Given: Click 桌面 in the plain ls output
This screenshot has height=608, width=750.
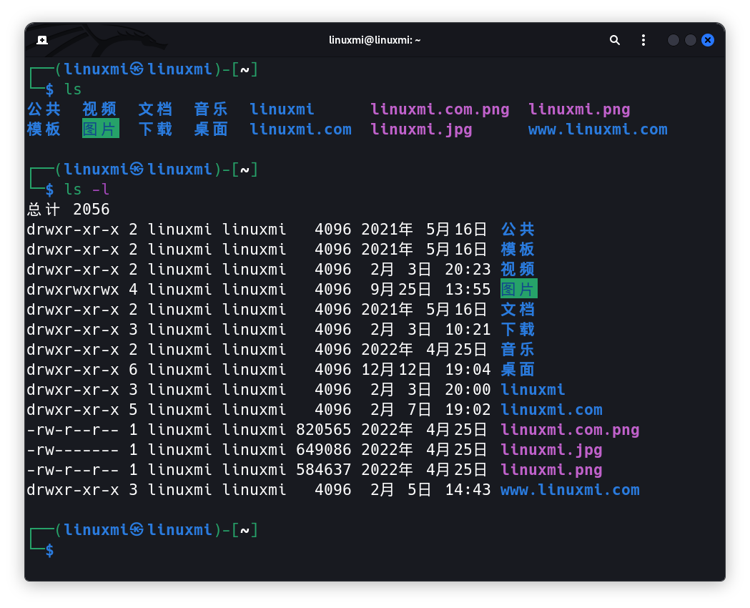Looking at the screenshot, I should (211, 129).
